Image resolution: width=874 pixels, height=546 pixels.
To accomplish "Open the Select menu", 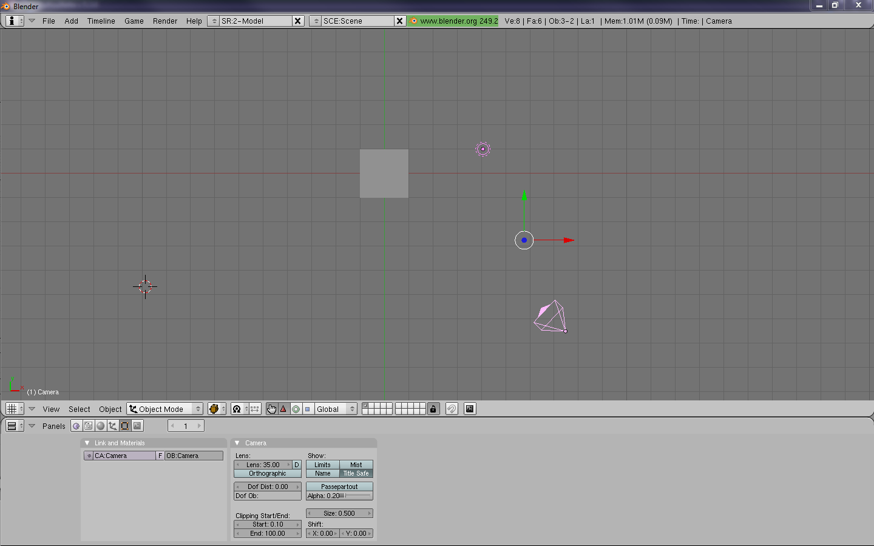I will pos(79,409).
